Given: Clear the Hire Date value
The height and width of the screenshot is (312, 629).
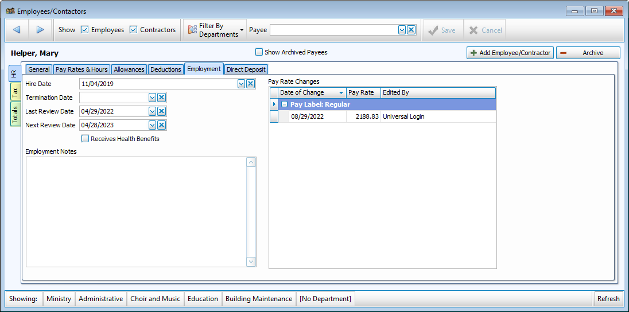Looking at the screenshot, I should [250, 84].
